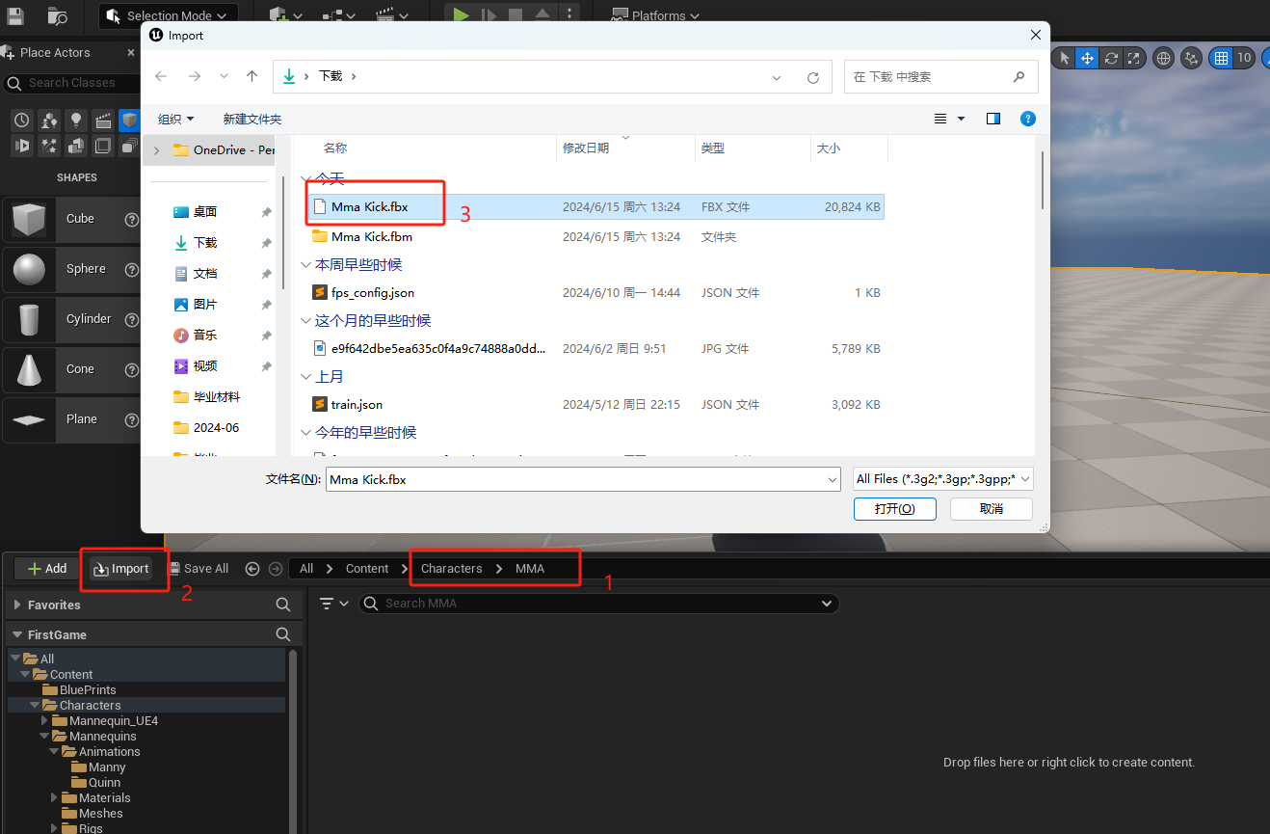Toggle surface snapping icon in viewport
The width and height of the screenshot is (1270, 834).
(x=1192, y=58)
